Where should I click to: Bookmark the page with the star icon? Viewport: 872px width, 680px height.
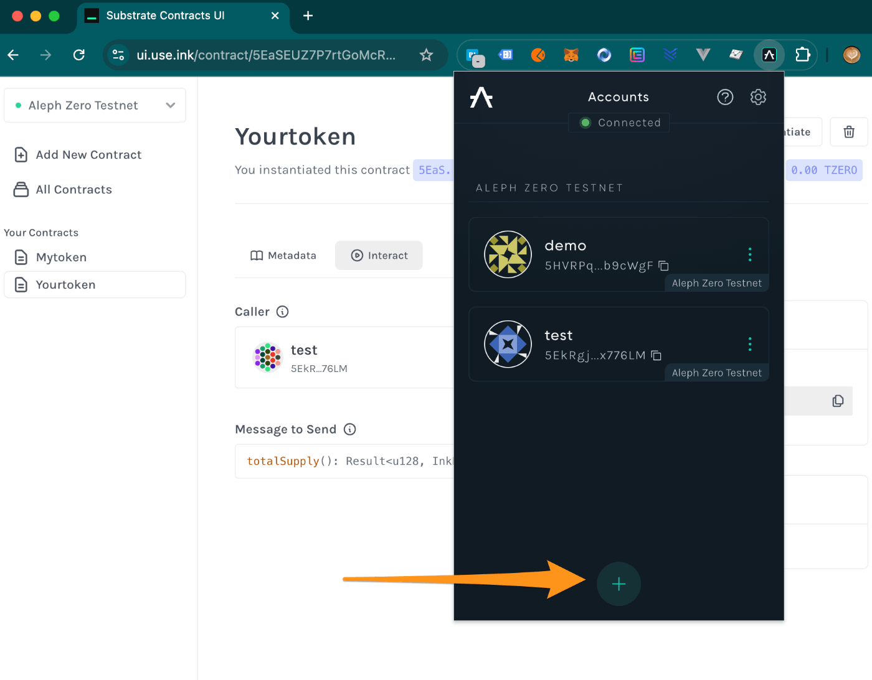[x=426, y=55]
